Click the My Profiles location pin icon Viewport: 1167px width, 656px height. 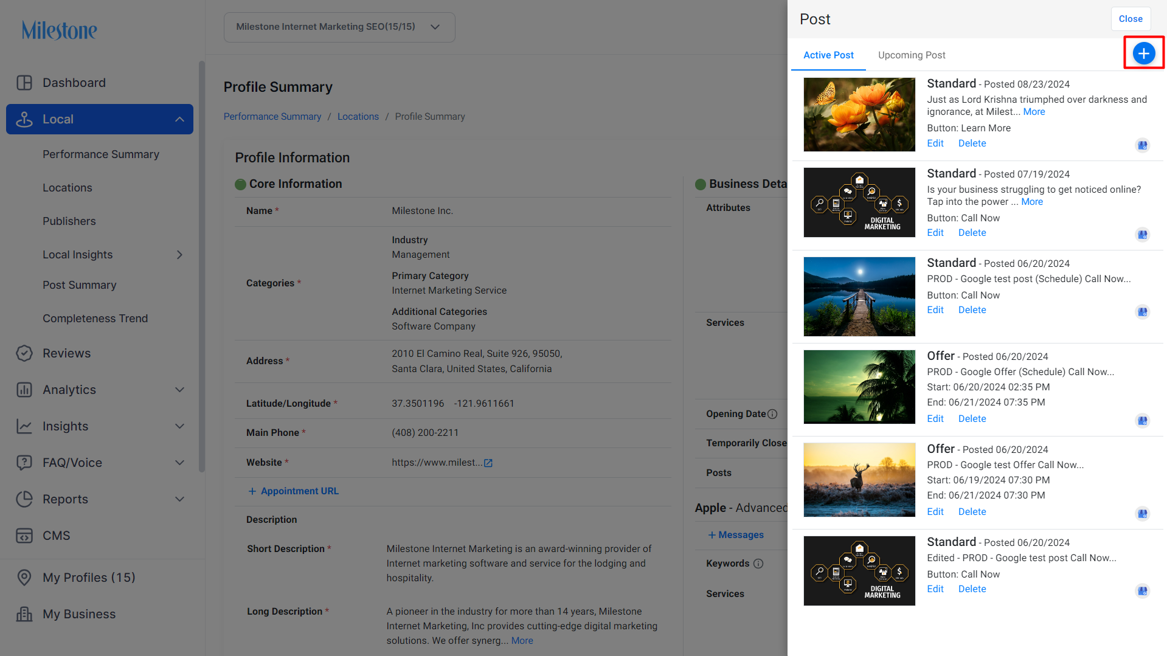pyautogui.click(x=24, y=578)
